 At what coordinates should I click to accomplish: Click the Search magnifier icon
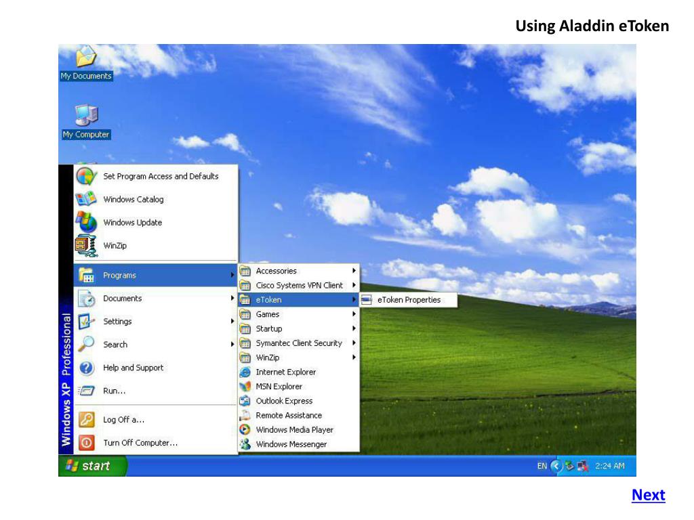(86, 345)
